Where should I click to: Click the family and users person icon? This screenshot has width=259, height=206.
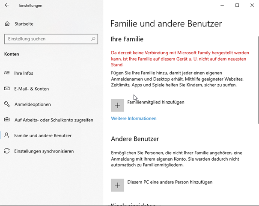click(x=7, y=135)
